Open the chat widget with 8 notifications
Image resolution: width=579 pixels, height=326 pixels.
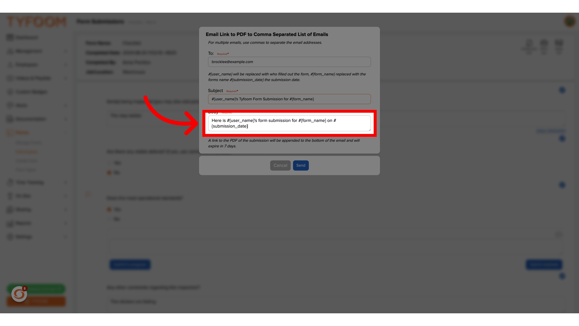click(x=19, y=294)
